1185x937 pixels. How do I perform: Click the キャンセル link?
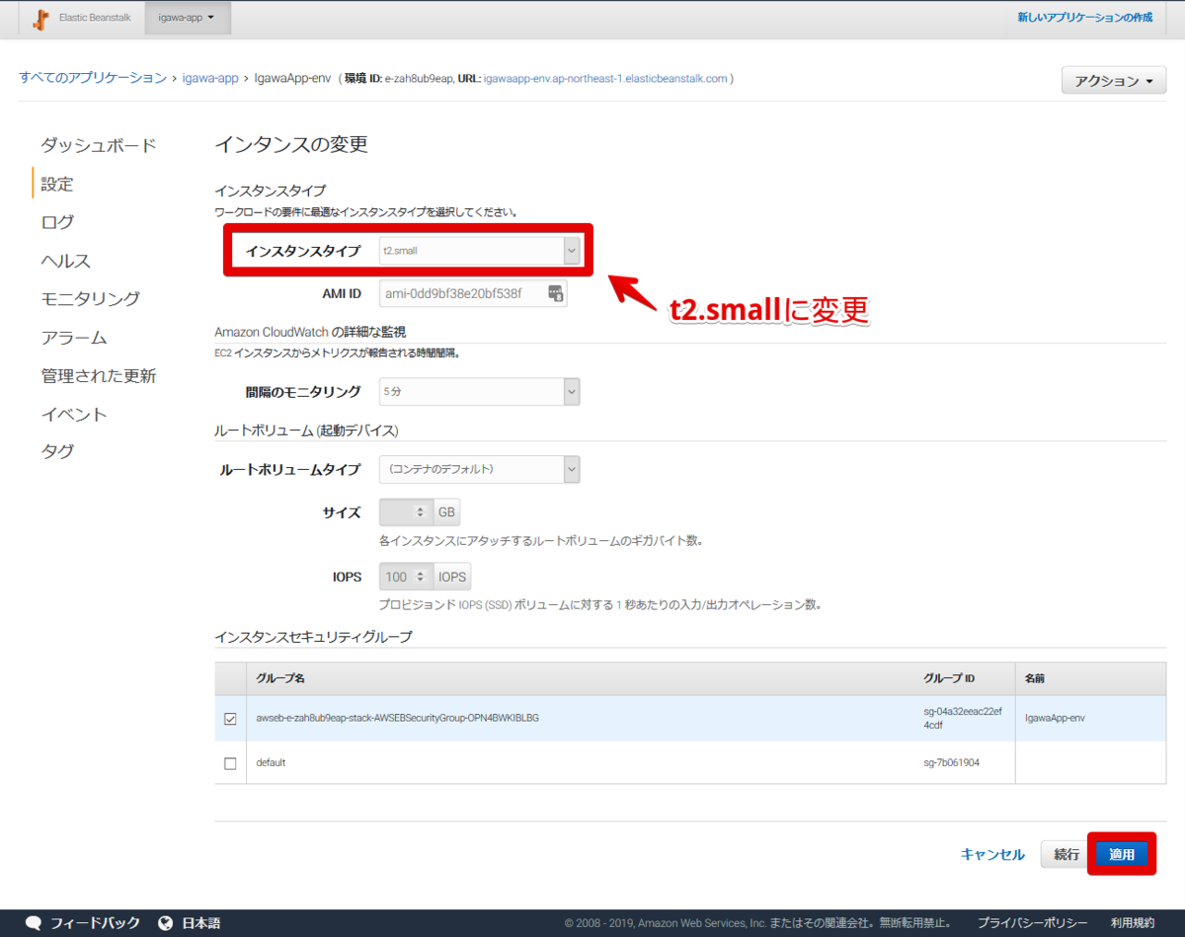991,854
